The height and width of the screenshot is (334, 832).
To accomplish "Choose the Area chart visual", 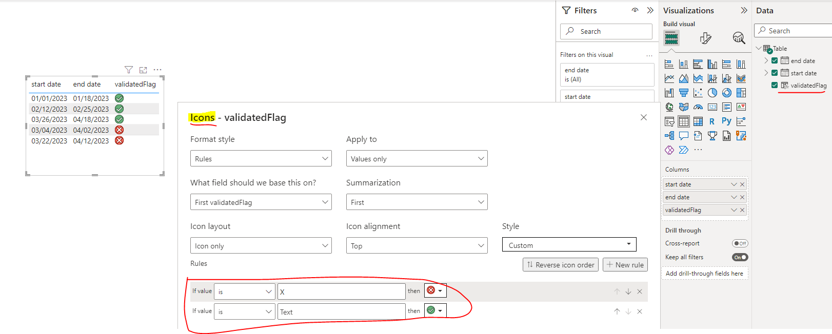I will [683, 78].
